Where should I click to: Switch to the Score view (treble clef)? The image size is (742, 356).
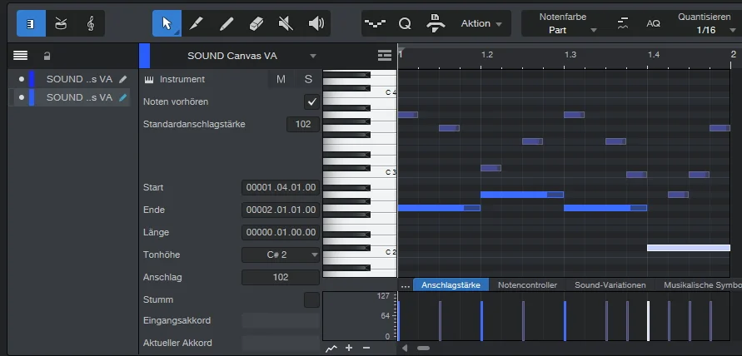[91, 23]
